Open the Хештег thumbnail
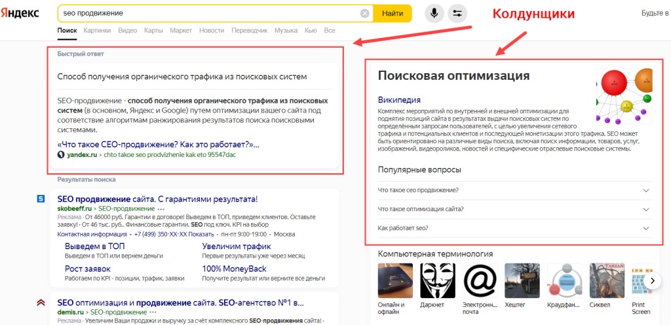 (x=522, y=280)
